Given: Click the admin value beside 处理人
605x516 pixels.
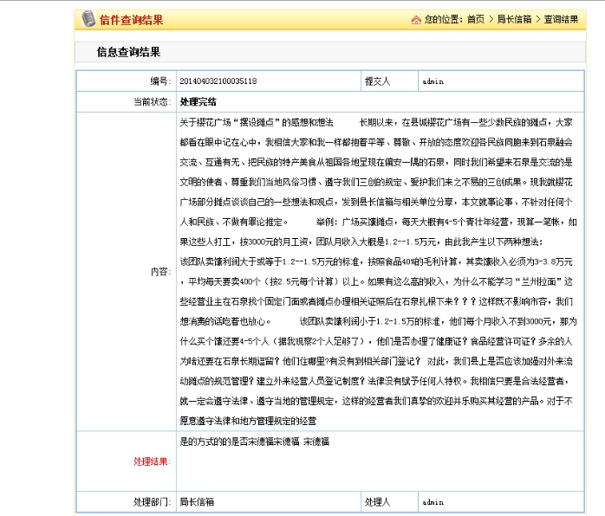Looking at the screenshot, I should click(x=433, y=501).
